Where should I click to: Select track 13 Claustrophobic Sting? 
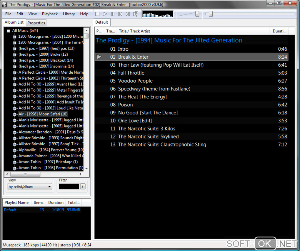point(191,144)
